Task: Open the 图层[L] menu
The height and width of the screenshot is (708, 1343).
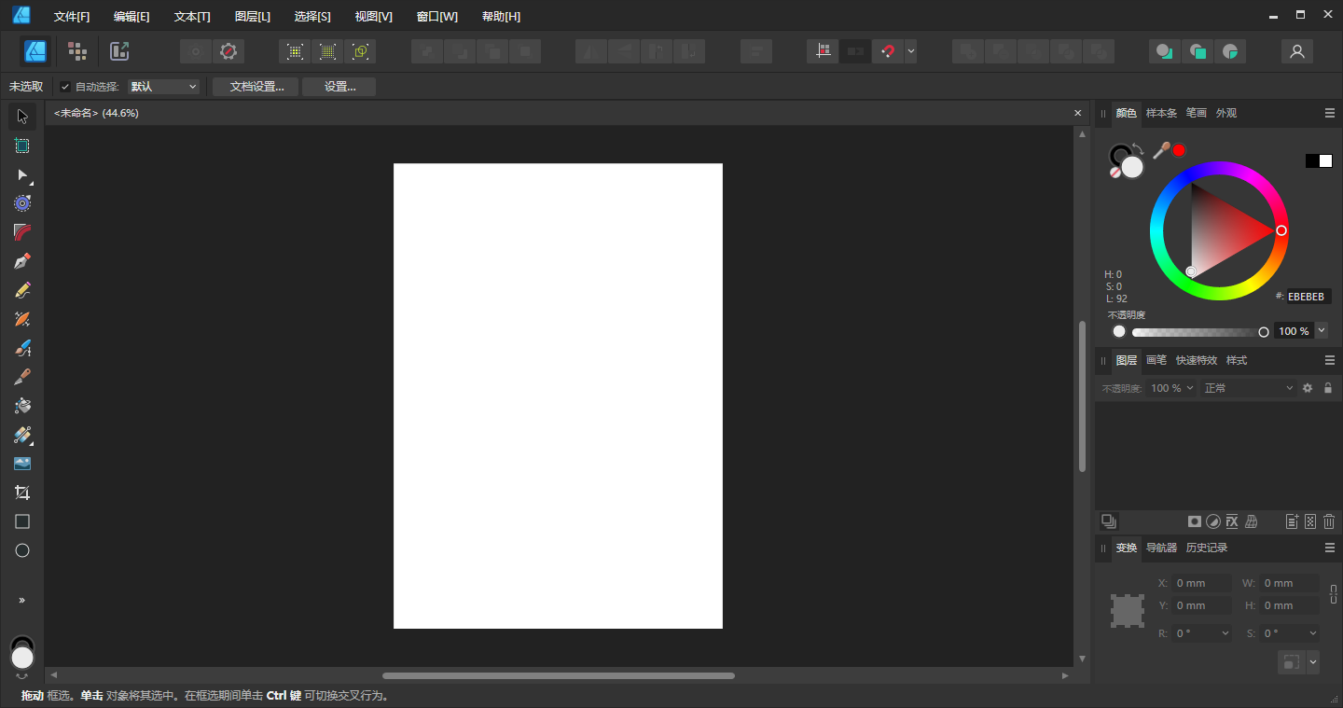Action: coord(252,17)
